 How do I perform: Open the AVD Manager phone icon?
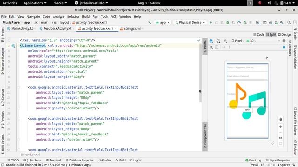point(276,22)
